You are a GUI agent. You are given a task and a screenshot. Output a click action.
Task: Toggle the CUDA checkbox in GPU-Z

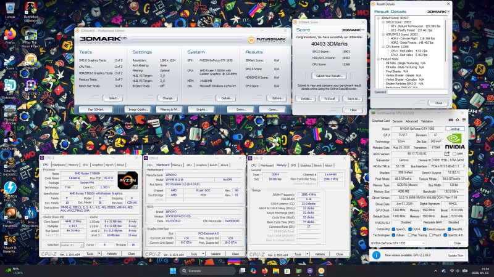click(x=410, y=229)
